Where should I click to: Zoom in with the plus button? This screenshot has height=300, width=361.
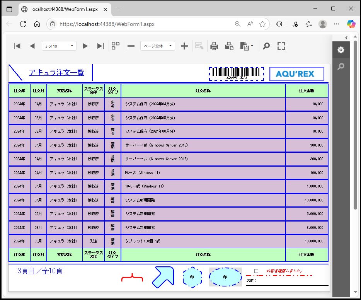click(x=184, y=46)
